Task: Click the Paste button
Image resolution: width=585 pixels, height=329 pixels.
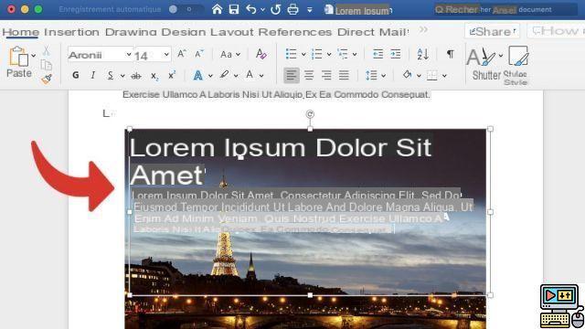Action: (x=18, y=62)
